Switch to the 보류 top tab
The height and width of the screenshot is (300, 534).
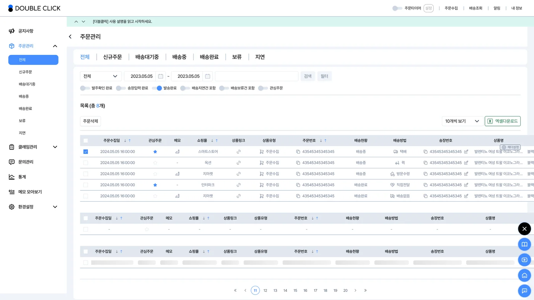click(x=237, y=57)
